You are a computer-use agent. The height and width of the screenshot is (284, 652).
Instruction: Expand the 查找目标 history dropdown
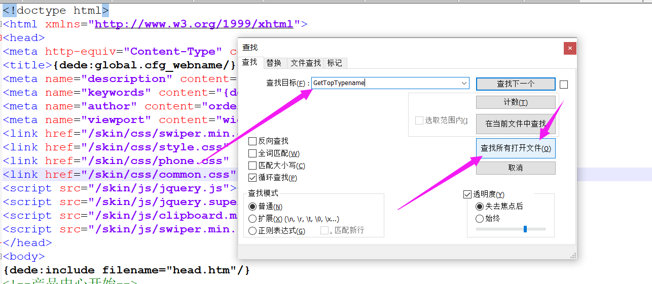(464, 83)
